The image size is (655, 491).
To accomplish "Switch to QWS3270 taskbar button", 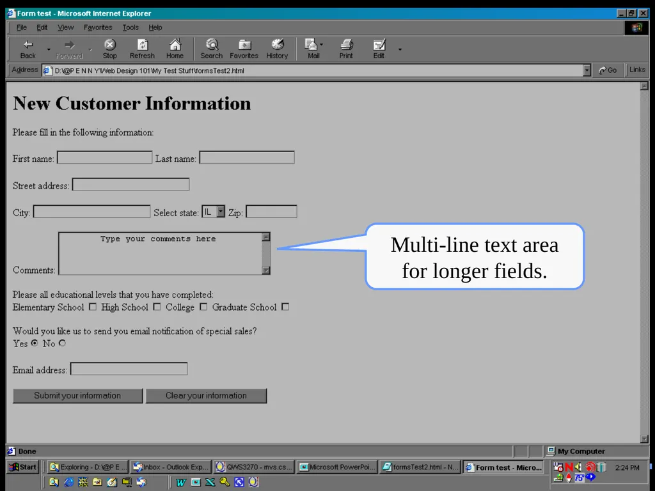I will click(253, 467).
